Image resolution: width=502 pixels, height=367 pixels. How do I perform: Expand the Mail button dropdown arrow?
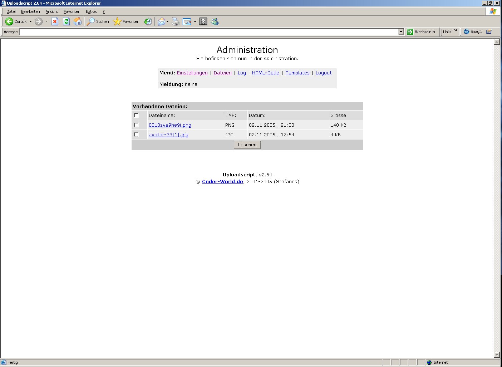(x=167, y=21)
